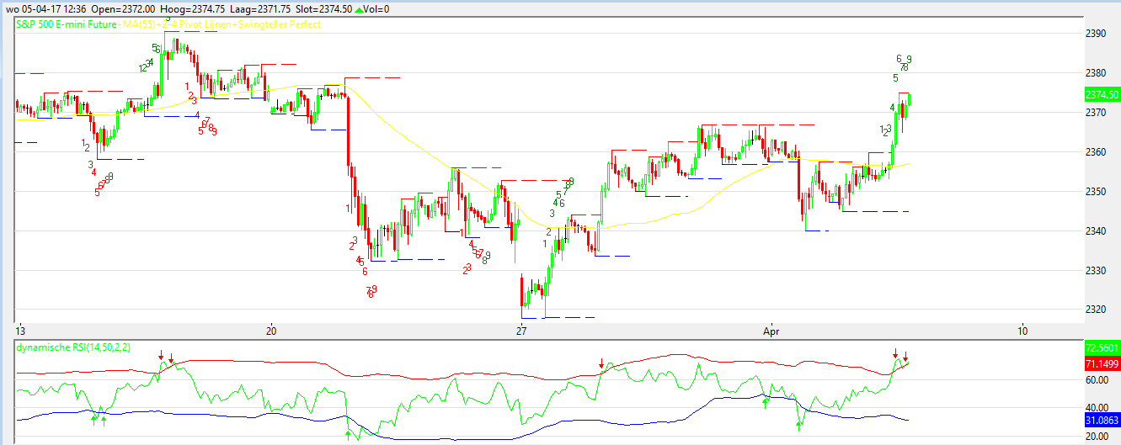Click the Laag=2371.75 value

click(x=261, y=8)
